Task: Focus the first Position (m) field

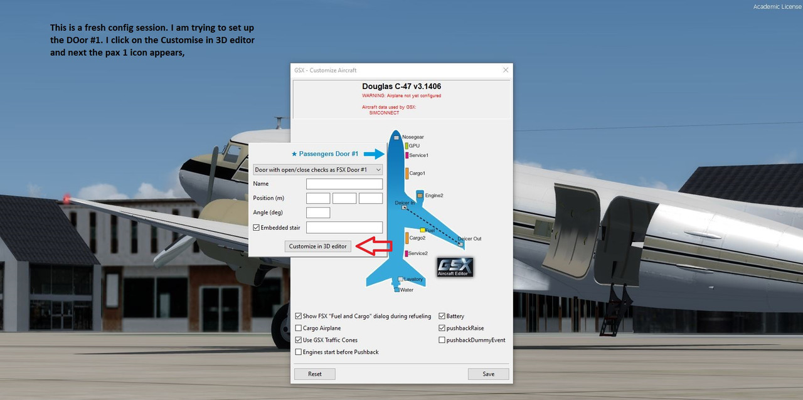Action: point(318,199)
